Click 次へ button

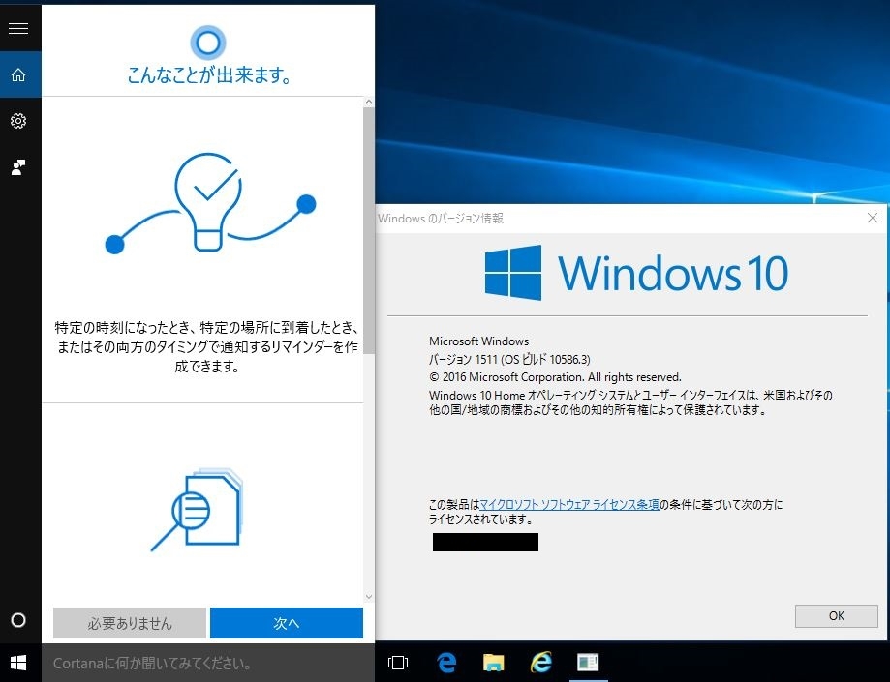pyautogui.click(x=286, y=623)
